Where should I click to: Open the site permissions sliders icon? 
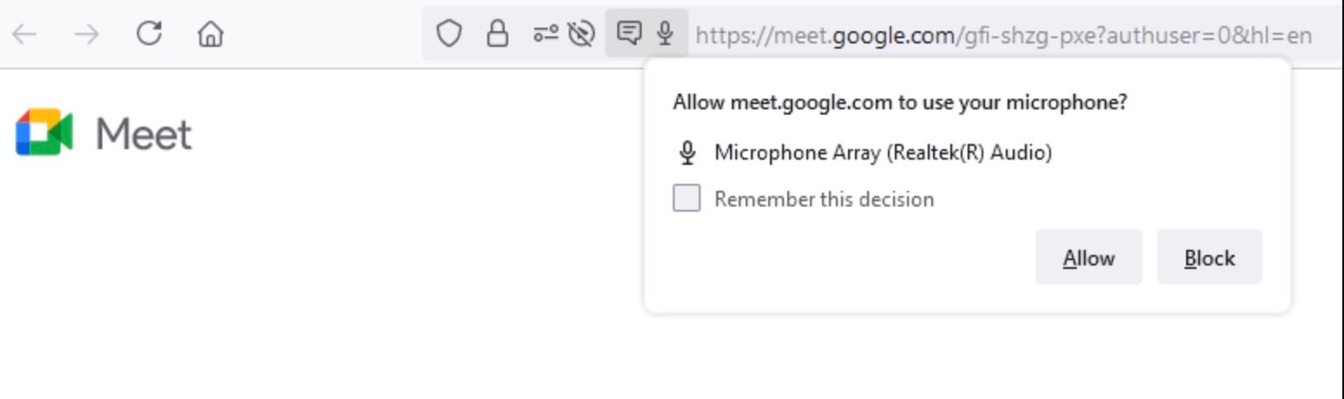(545, 35)
